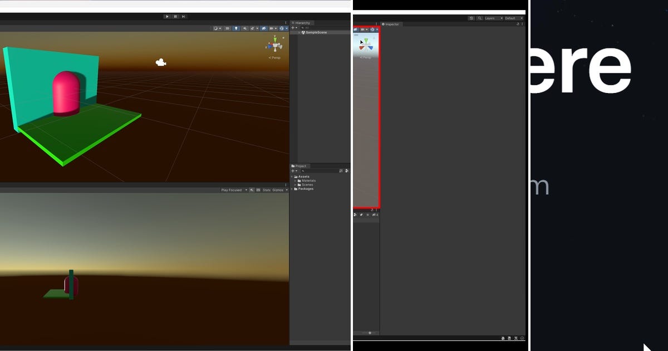
Task: Enable scene lighting with the lightbulb toggle
Action: [235, 28]
